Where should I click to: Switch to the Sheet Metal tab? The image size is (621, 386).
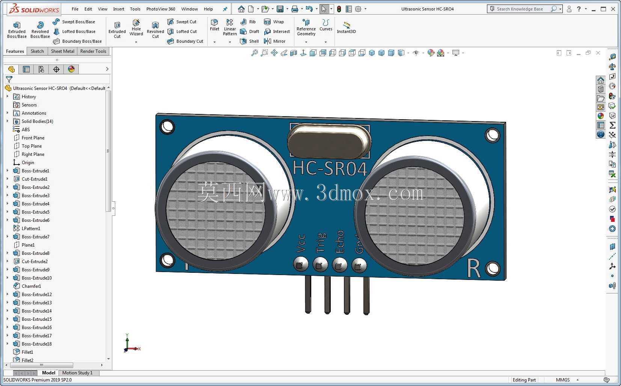tap(63, 51)
